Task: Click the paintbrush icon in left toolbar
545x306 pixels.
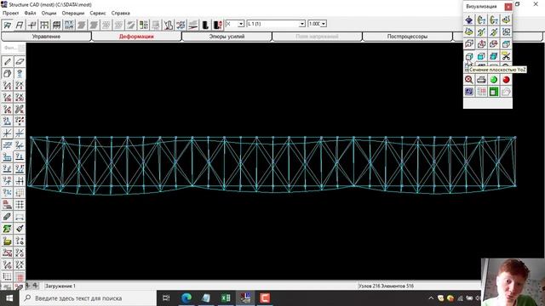Action: [20, 229]
